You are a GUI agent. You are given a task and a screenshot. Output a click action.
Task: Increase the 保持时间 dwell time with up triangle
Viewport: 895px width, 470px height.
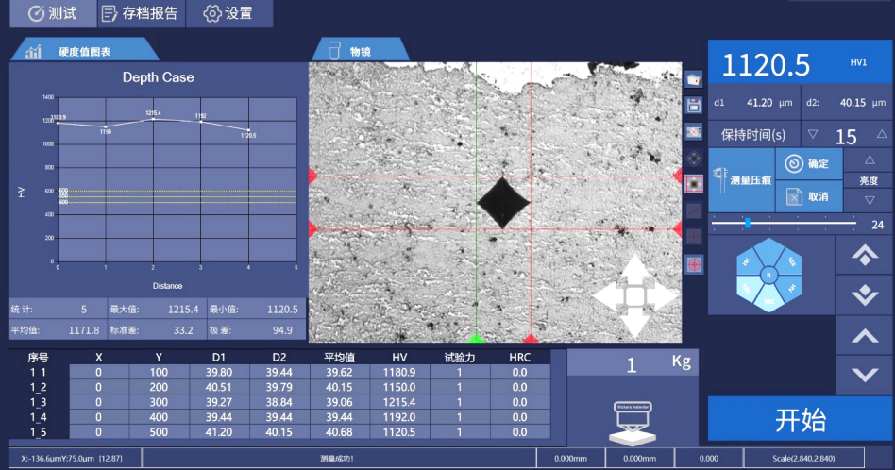(x=882, y=134)
